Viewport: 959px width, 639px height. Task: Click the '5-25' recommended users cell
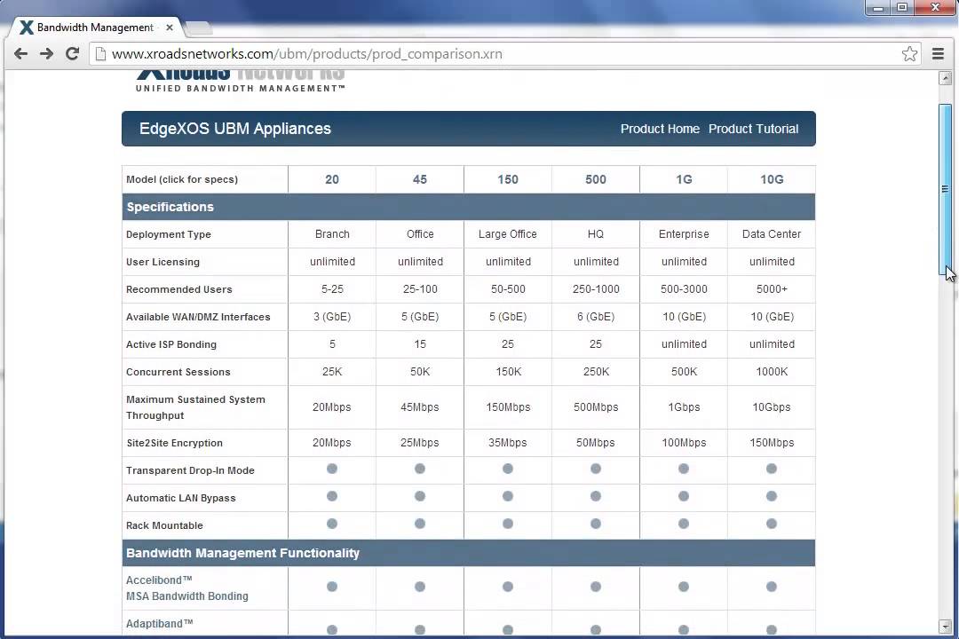(332, 289)
